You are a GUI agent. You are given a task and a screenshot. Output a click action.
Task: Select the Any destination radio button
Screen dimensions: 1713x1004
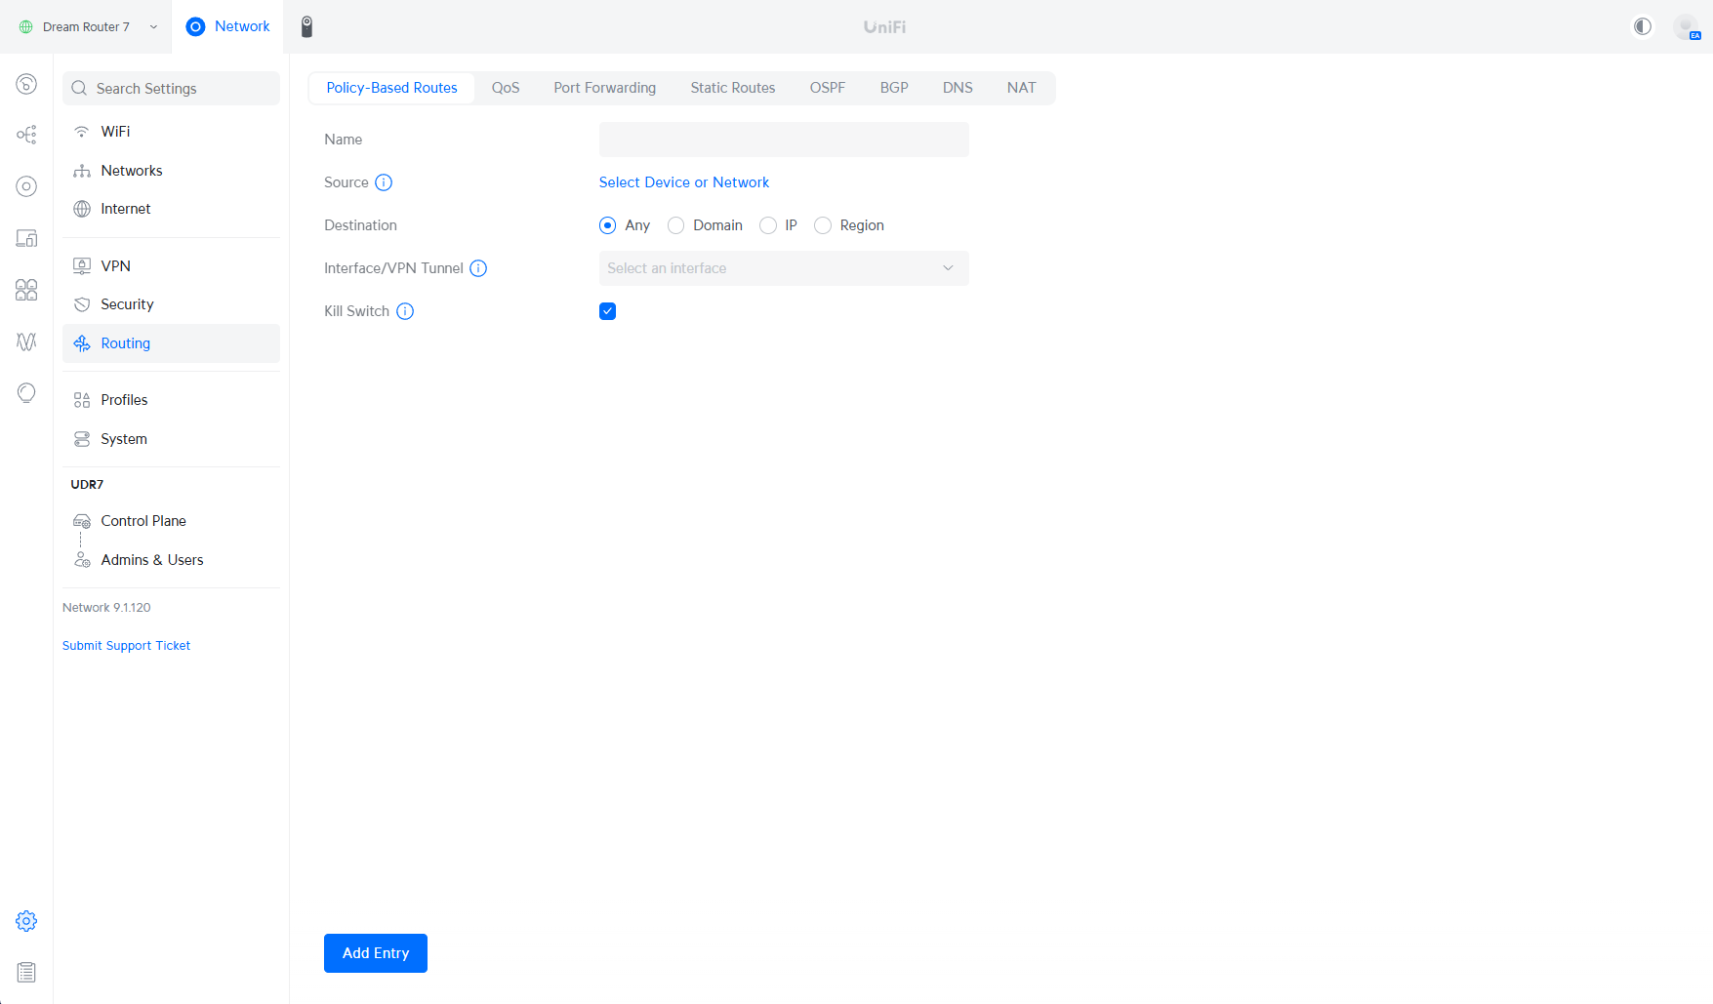click(x=607, y=225)
